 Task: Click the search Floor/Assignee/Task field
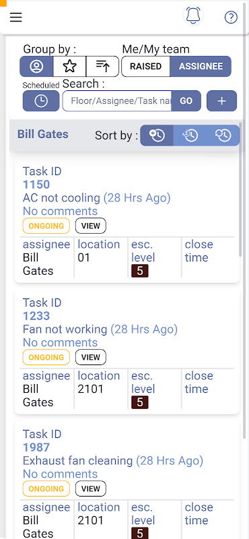[117, 101]
